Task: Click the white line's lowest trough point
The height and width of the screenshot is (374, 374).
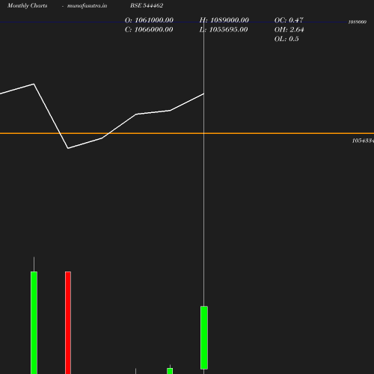Action: (68, 148)
